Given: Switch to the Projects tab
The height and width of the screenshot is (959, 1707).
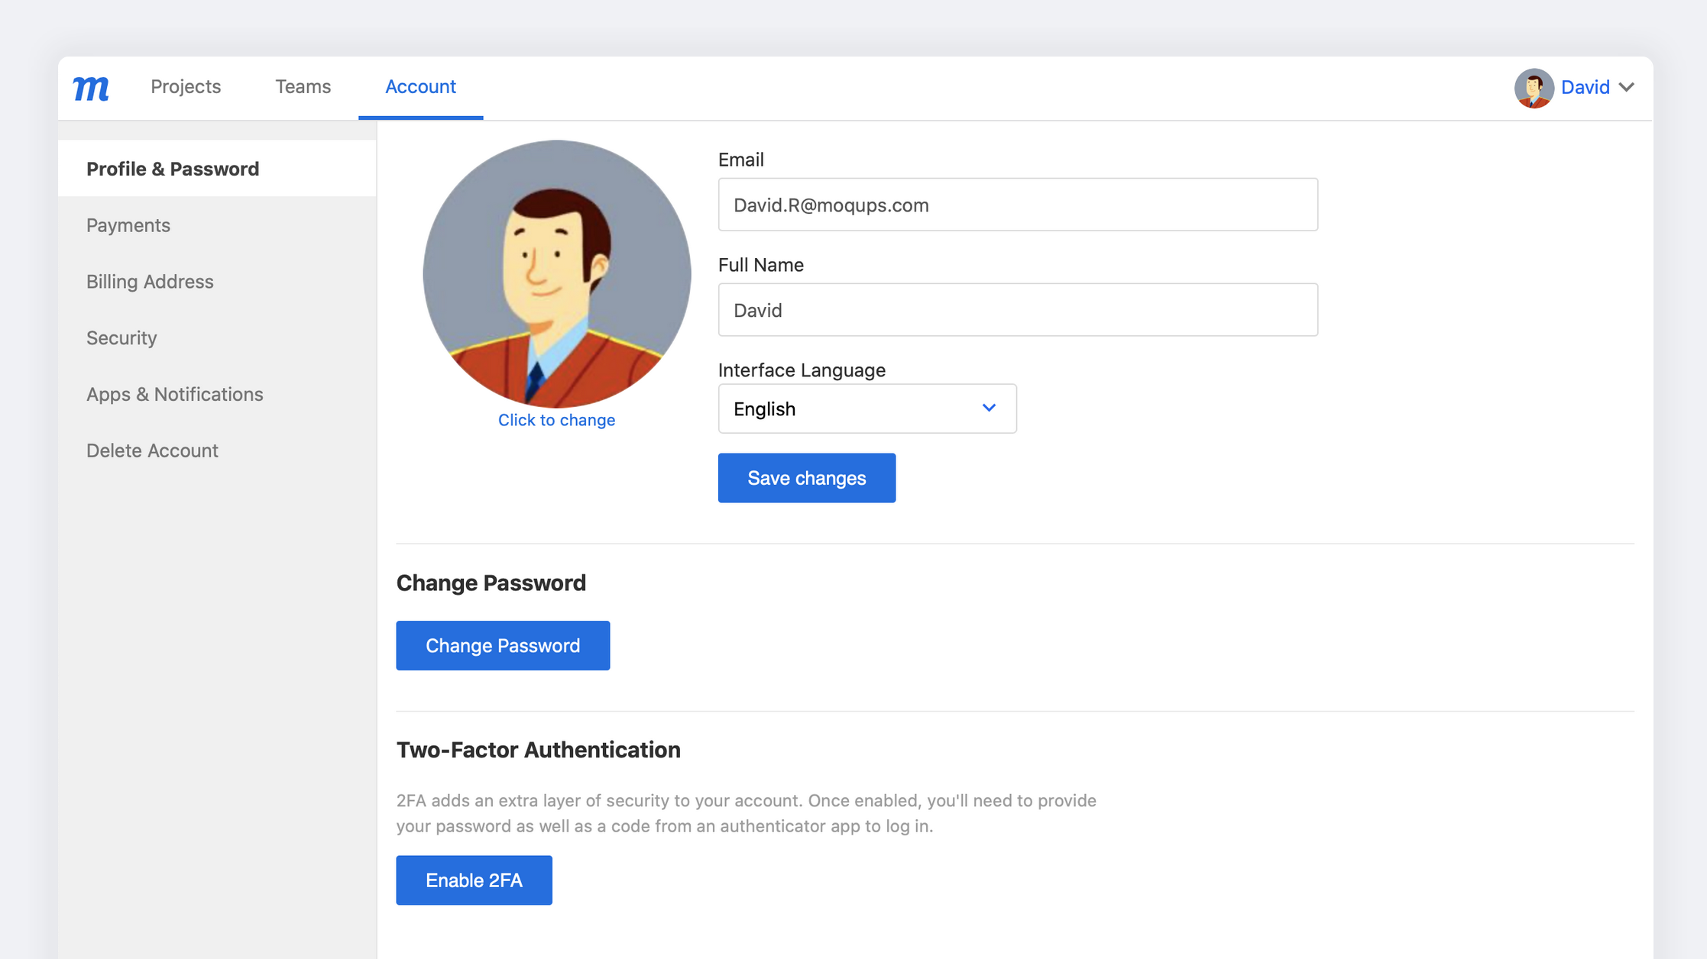Looking at the screenshot, I should click(186, 86).
